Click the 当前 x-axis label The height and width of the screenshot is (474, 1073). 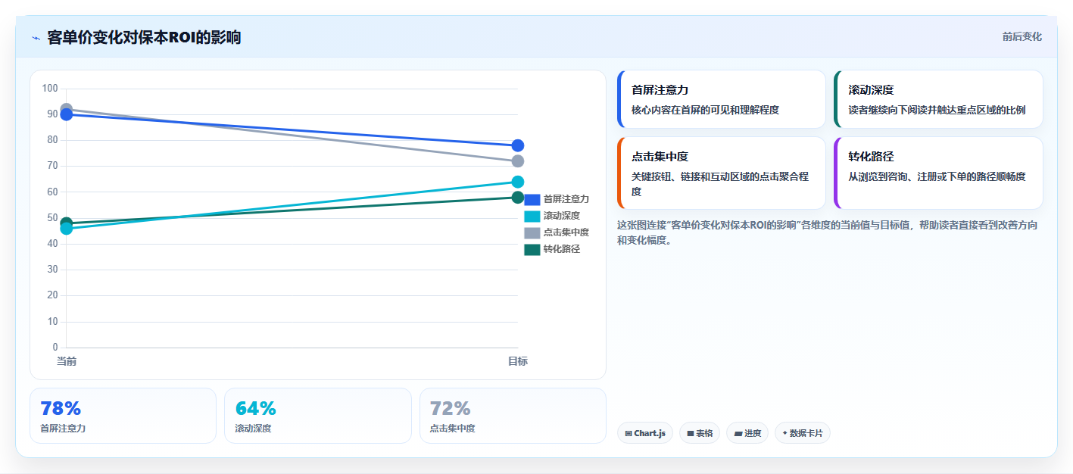pos(67,361)
